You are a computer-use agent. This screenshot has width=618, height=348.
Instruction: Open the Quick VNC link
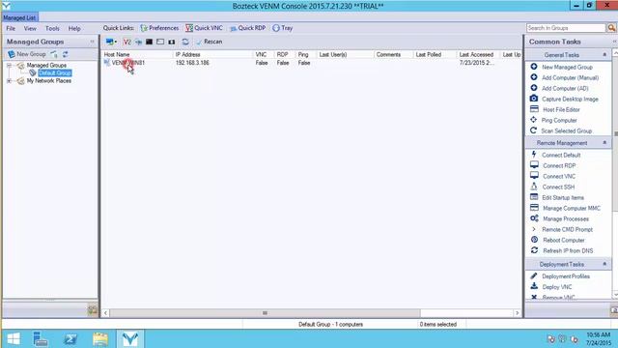point(204,28)
